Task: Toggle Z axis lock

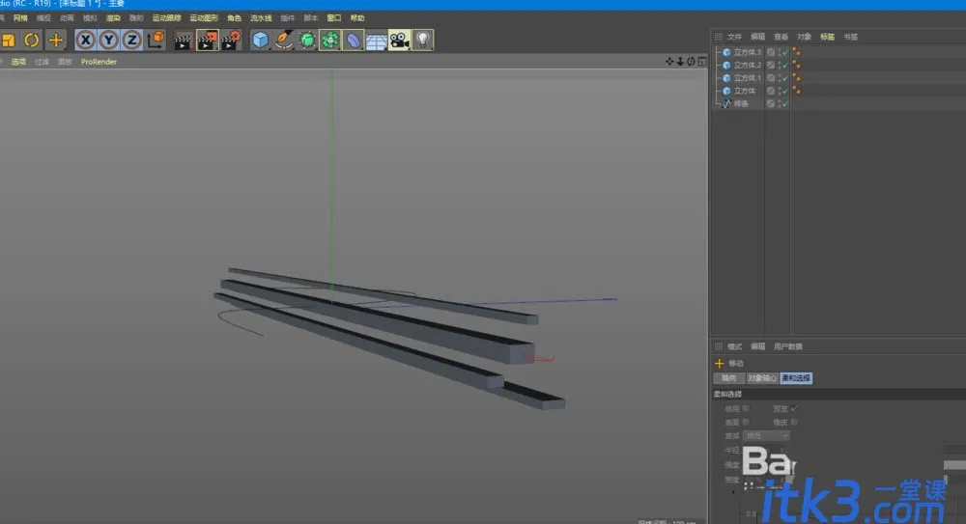Action: click(x=131, y=40)
